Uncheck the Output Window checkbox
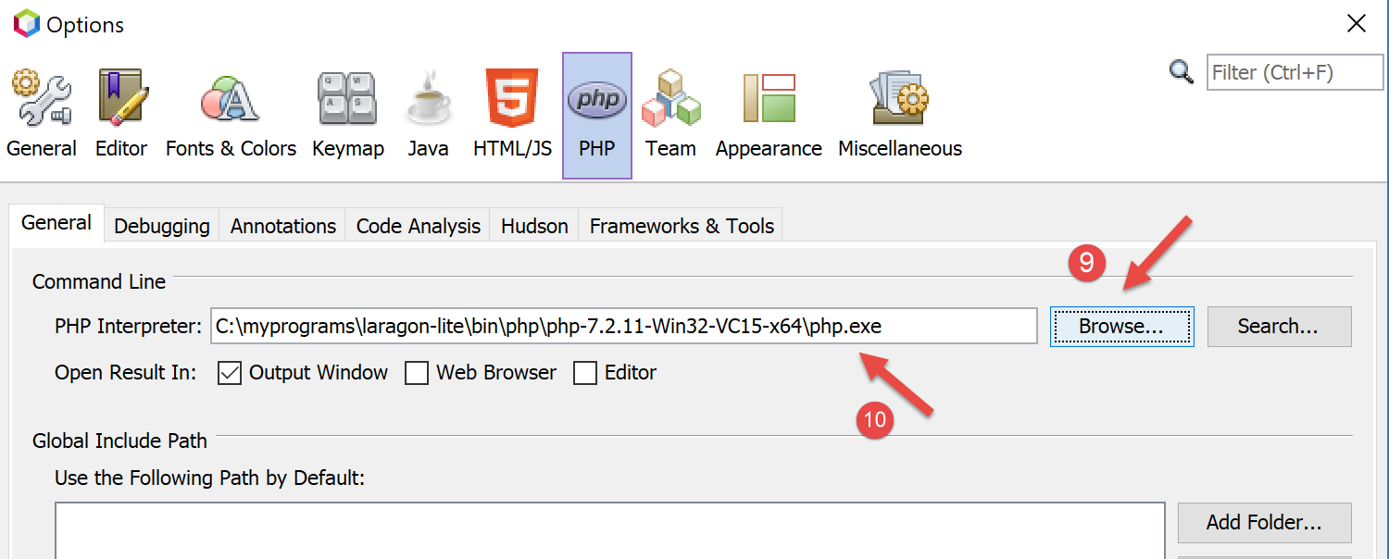 229,373
